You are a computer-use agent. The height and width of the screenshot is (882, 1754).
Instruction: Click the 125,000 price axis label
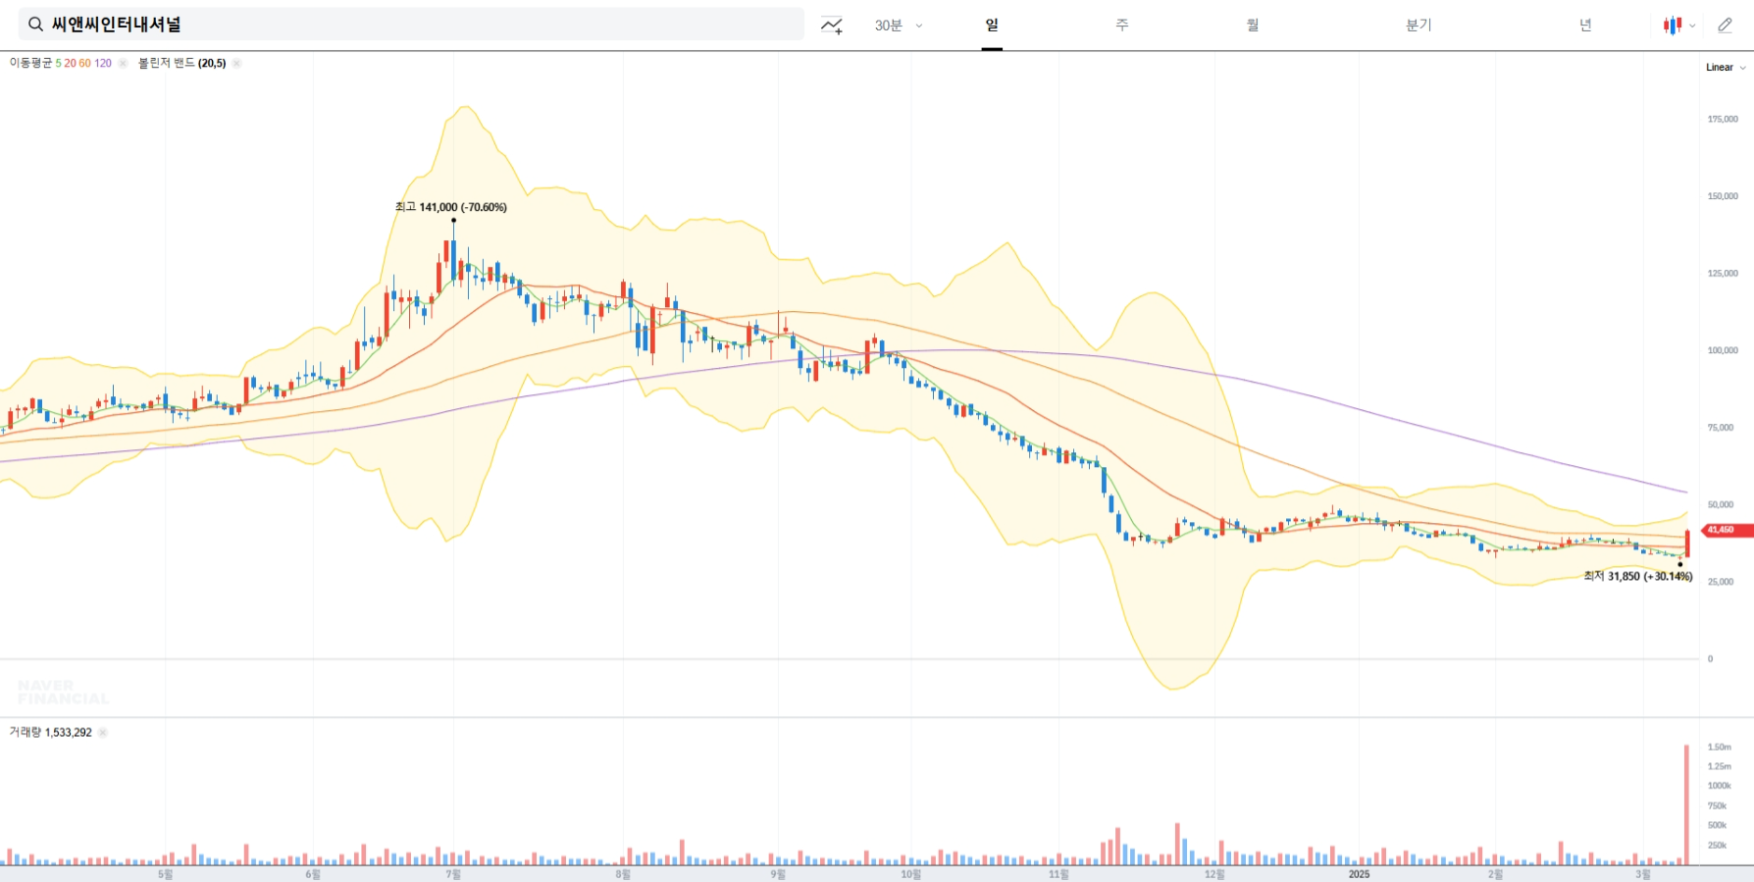(1723, 273)
